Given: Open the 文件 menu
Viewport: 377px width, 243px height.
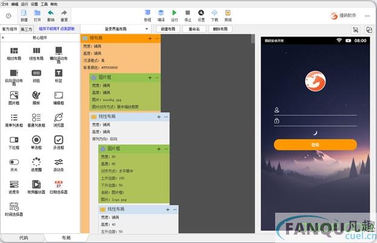Looking at the screenshot, I should (x=5, y=3).
